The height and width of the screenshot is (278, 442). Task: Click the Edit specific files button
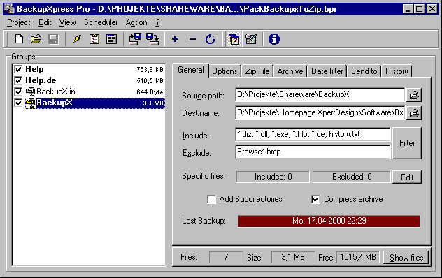[407, 177]
